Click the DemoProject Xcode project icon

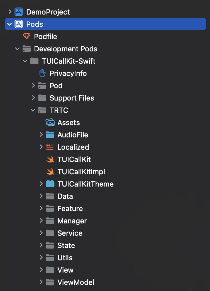19,12
